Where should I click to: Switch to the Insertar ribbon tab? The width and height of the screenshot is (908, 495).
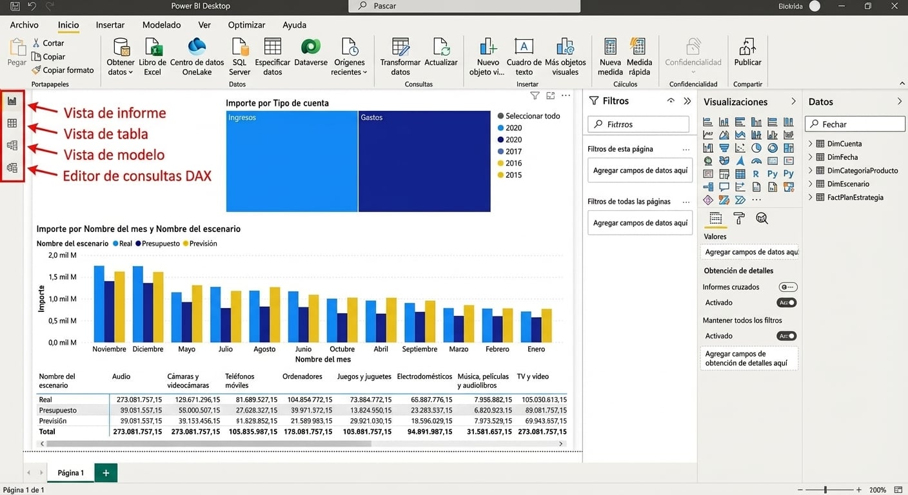[x=110, y=24]
